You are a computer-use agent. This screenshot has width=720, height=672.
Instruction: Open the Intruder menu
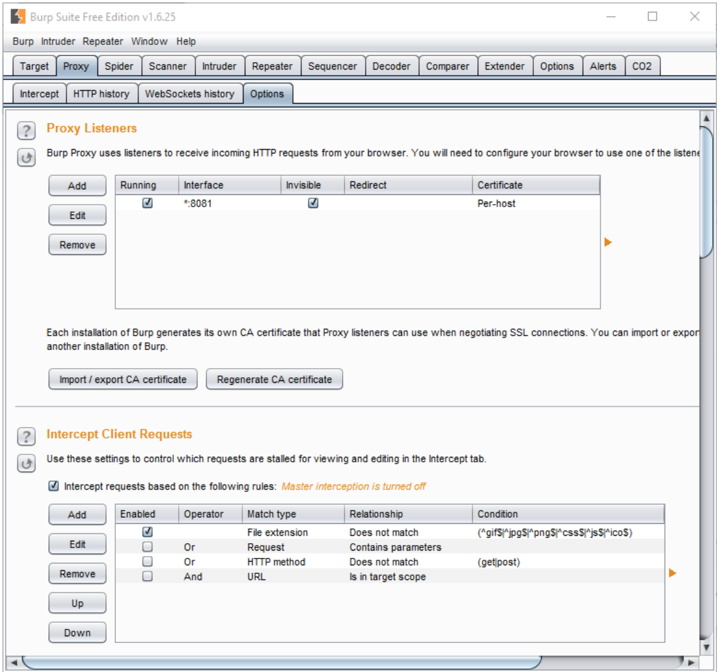click(x=58, y=41)
